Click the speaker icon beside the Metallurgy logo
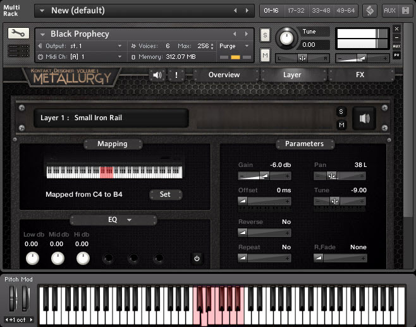Viewport: 416px width, 327px height. coord(157,75)
